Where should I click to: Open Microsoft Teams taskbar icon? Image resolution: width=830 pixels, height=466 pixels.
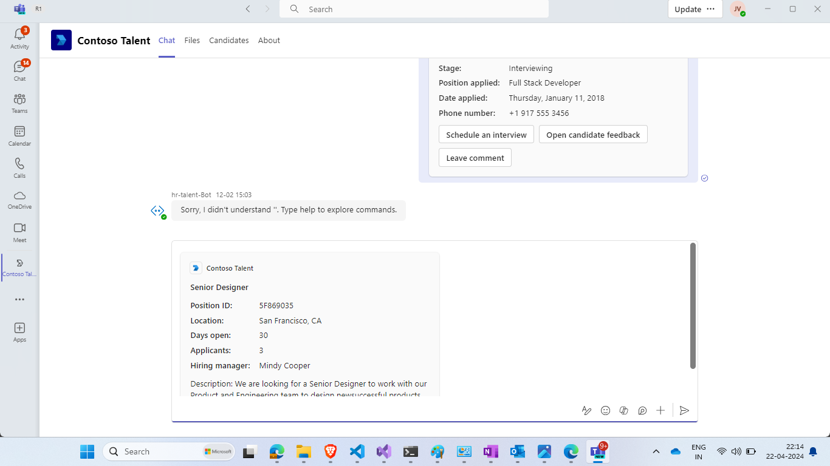[x=599, y=451]
